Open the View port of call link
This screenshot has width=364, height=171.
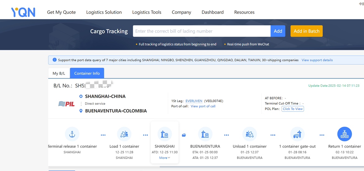click(x=203, y=106)
